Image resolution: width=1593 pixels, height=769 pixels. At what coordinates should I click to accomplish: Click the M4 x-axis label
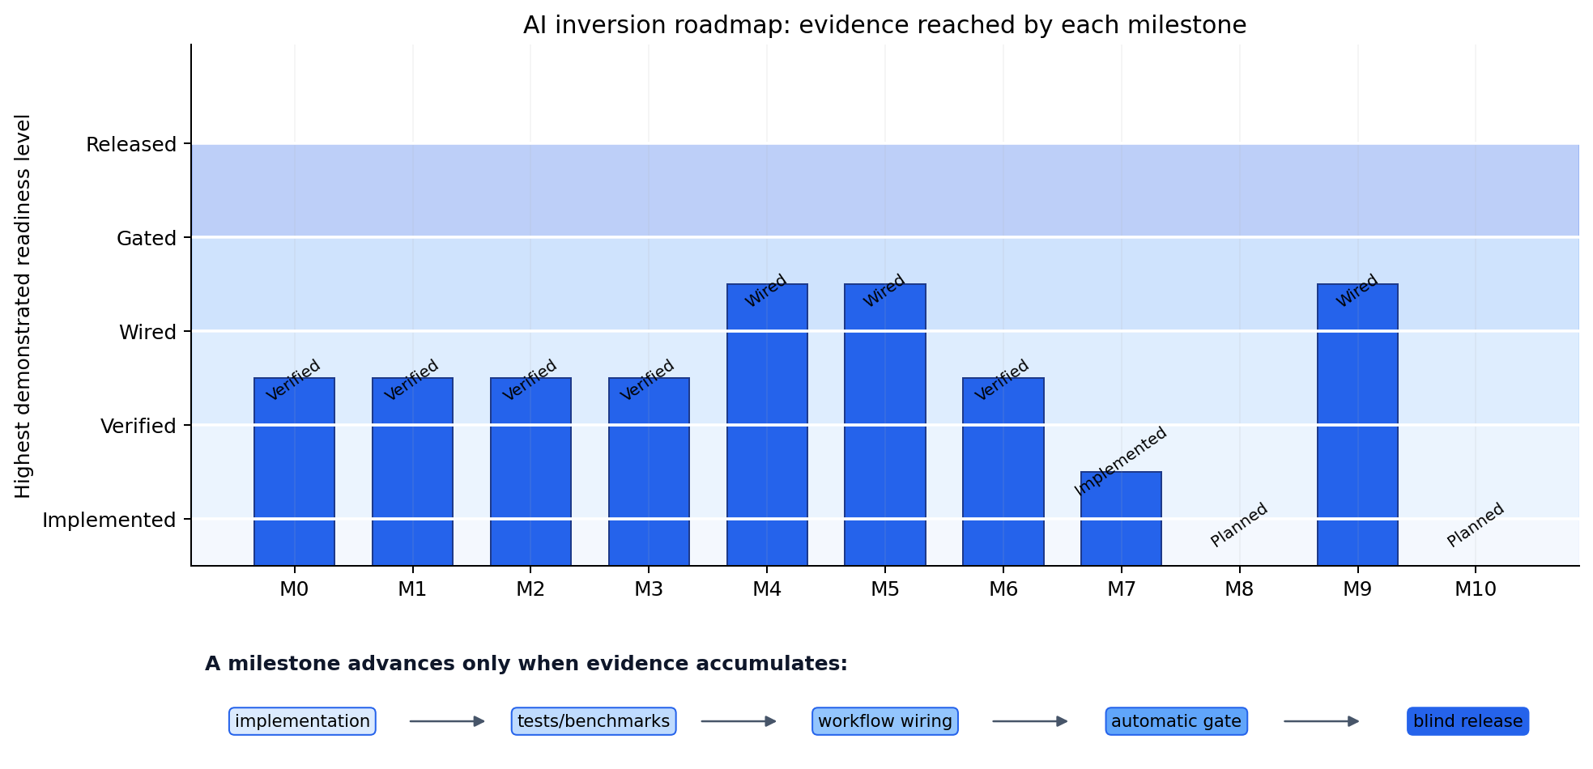(x=767, y=589)
